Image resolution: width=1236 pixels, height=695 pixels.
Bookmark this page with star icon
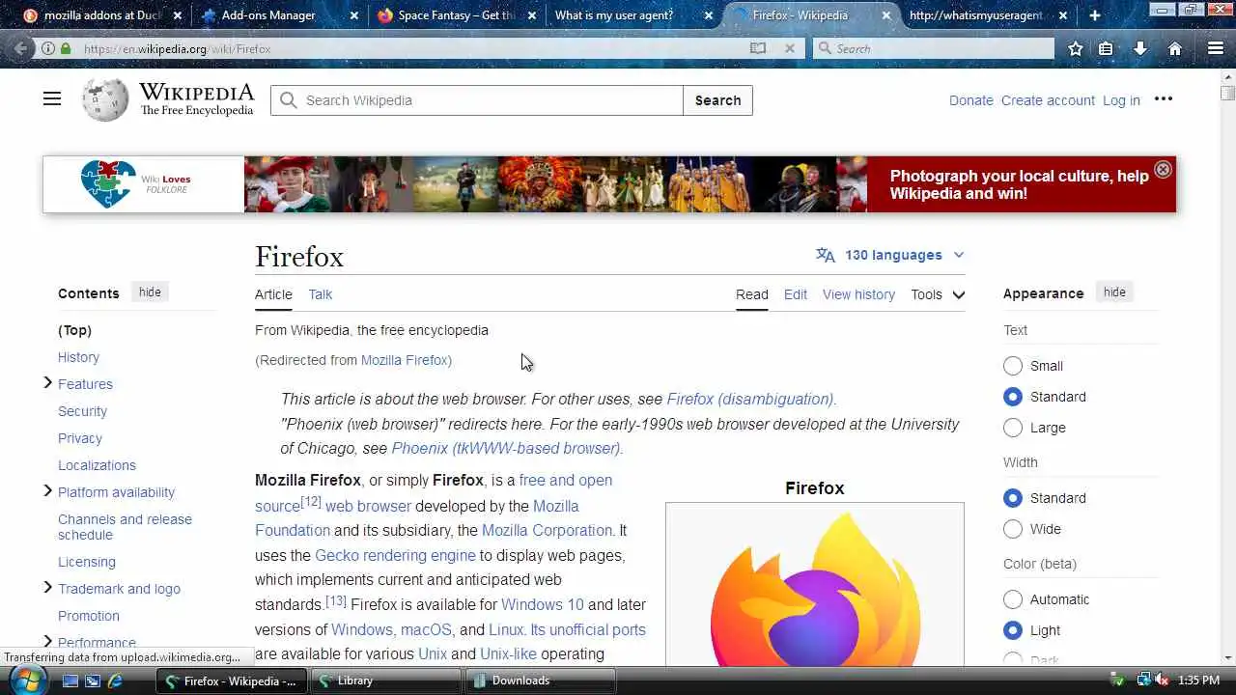tap(1075, 48)
